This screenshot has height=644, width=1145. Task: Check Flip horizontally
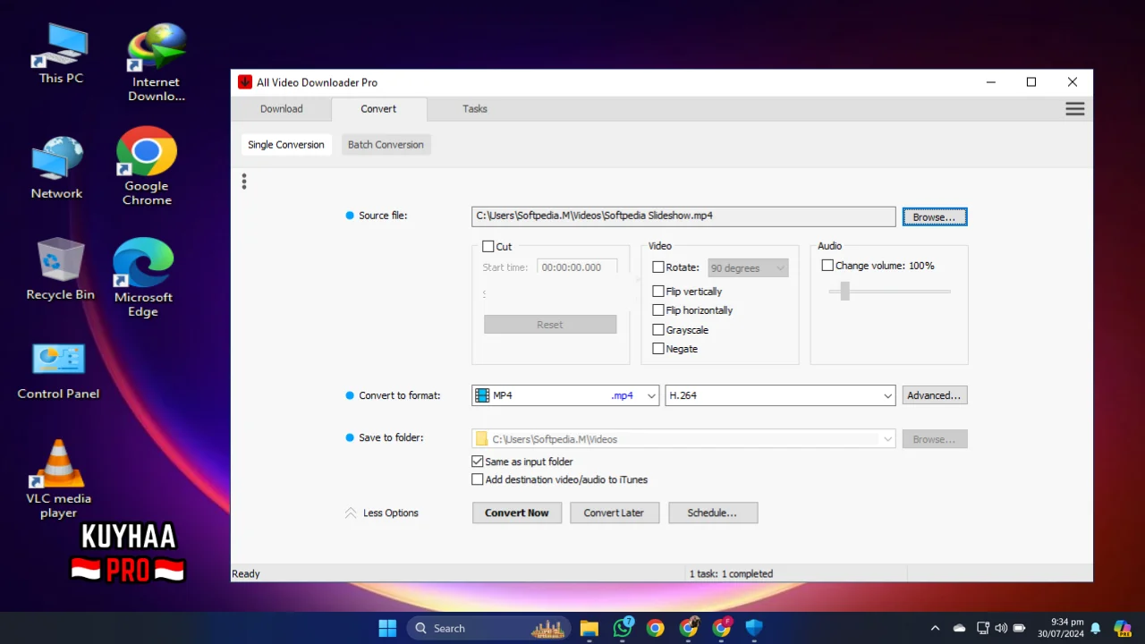[x=658, y=310]
